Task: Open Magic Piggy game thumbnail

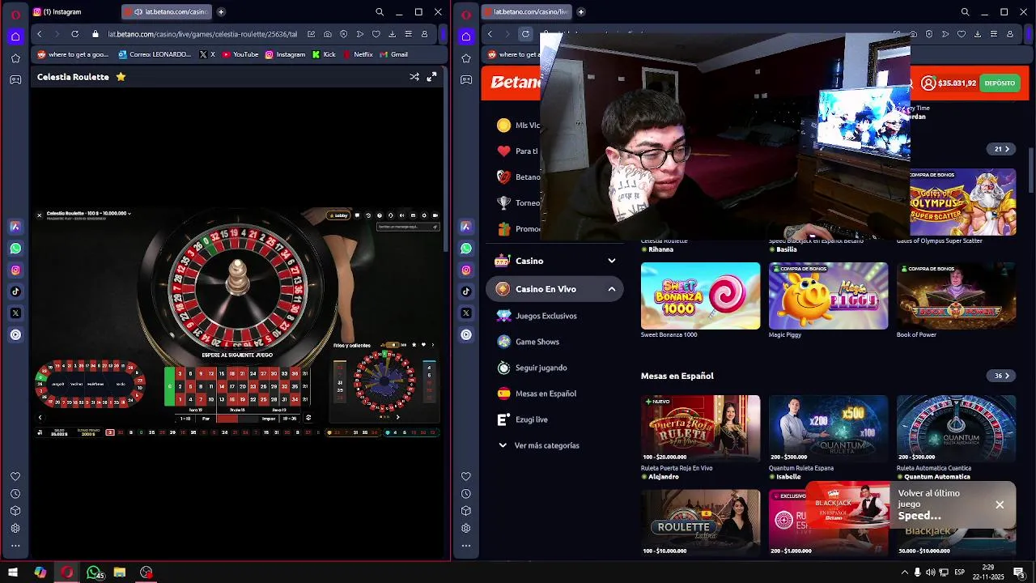Action: (x=828, y=296)
